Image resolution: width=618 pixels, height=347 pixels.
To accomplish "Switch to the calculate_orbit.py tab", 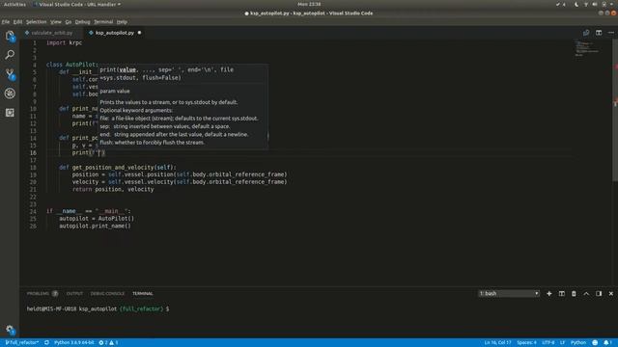I will point(51,33).
